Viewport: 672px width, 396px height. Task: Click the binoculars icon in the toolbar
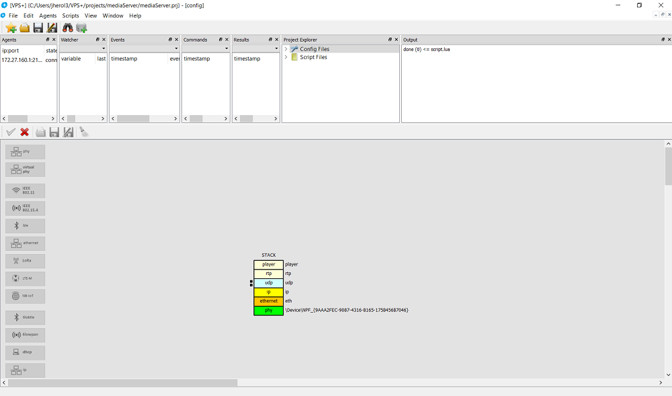[67, 28]
